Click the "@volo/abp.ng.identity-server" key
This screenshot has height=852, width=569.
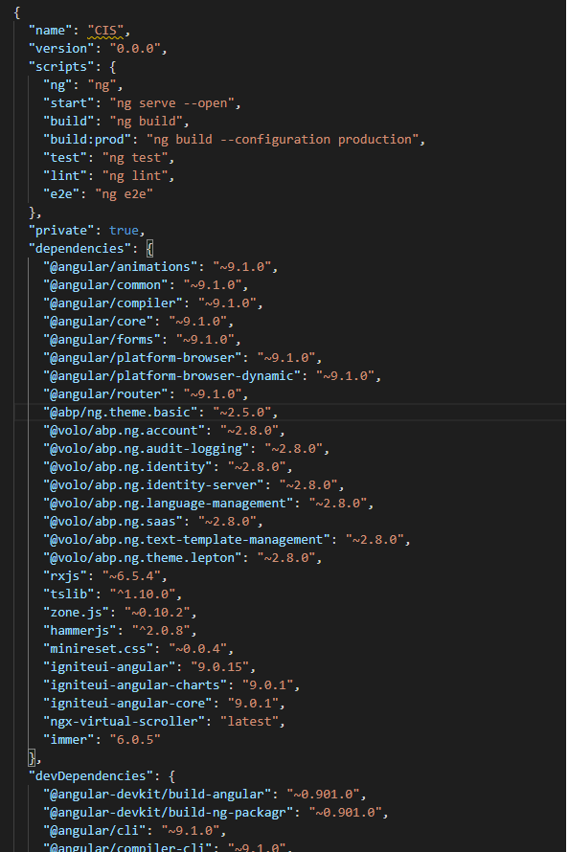(153, 485)
